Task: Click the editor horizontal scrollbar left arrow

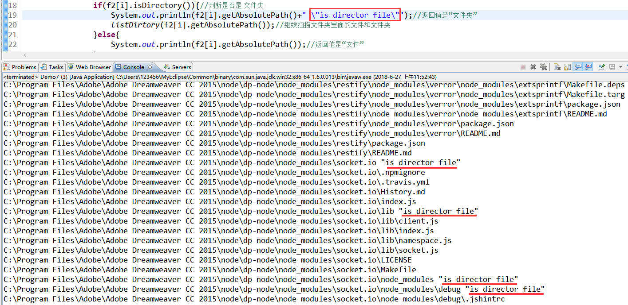Action: click(24, 55)
